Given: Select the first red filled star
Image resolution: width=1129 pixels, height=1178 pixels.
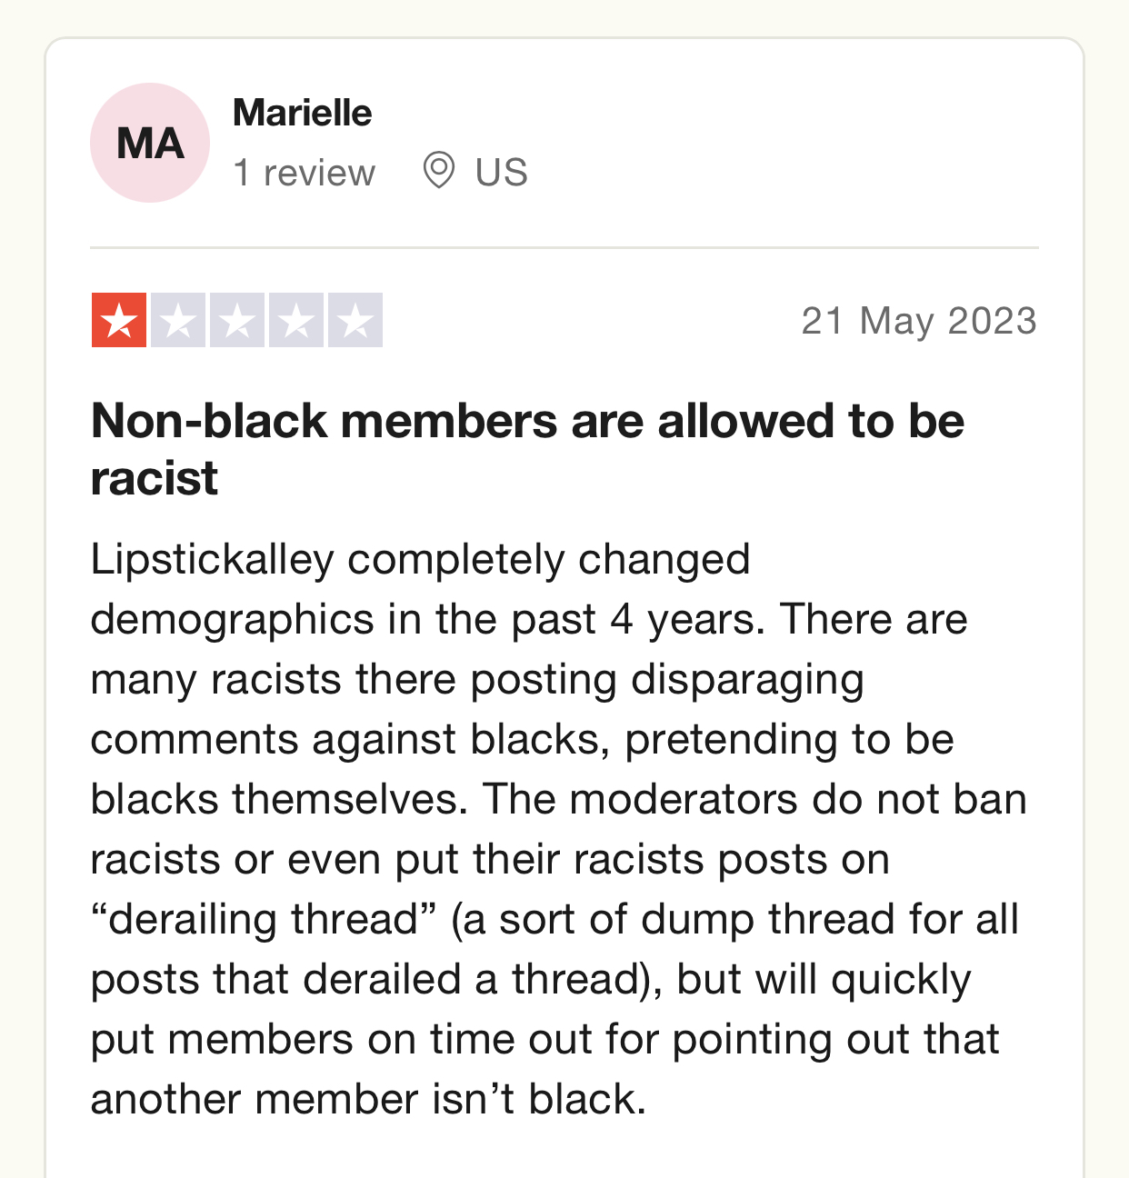Looking at the screenshot, I should (119, 320).
